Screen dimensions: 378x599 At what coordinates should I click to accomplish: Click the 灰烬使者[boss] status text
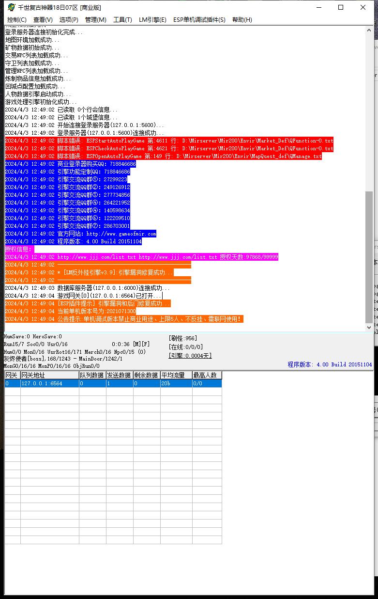[x=63, y=359]
